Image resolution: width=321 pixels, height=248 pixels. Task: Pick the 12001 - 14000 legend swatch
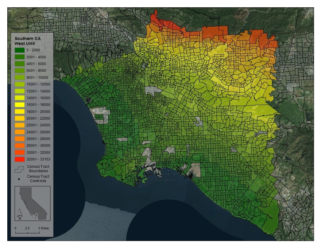(x=20, y=91)
